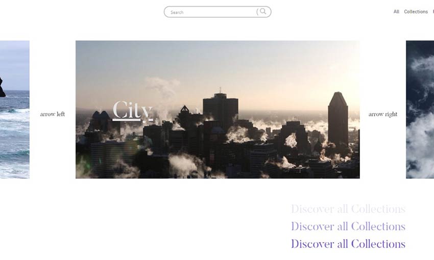
Task: Click the pointed-roof skyscraper in the city photo
Action: (337, 120)
